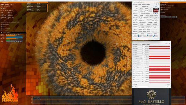Switch to Advanced tab in Sensors window

144,44
